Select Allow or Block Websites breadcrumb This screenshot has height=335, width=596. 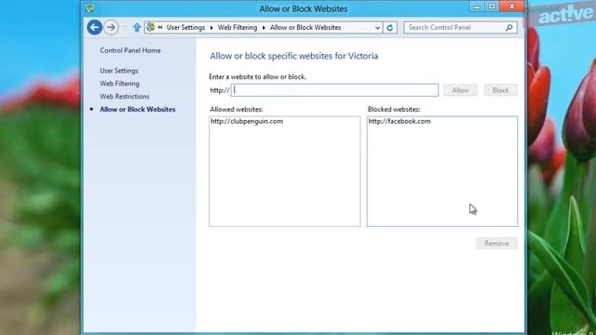[x=305, y=27]
